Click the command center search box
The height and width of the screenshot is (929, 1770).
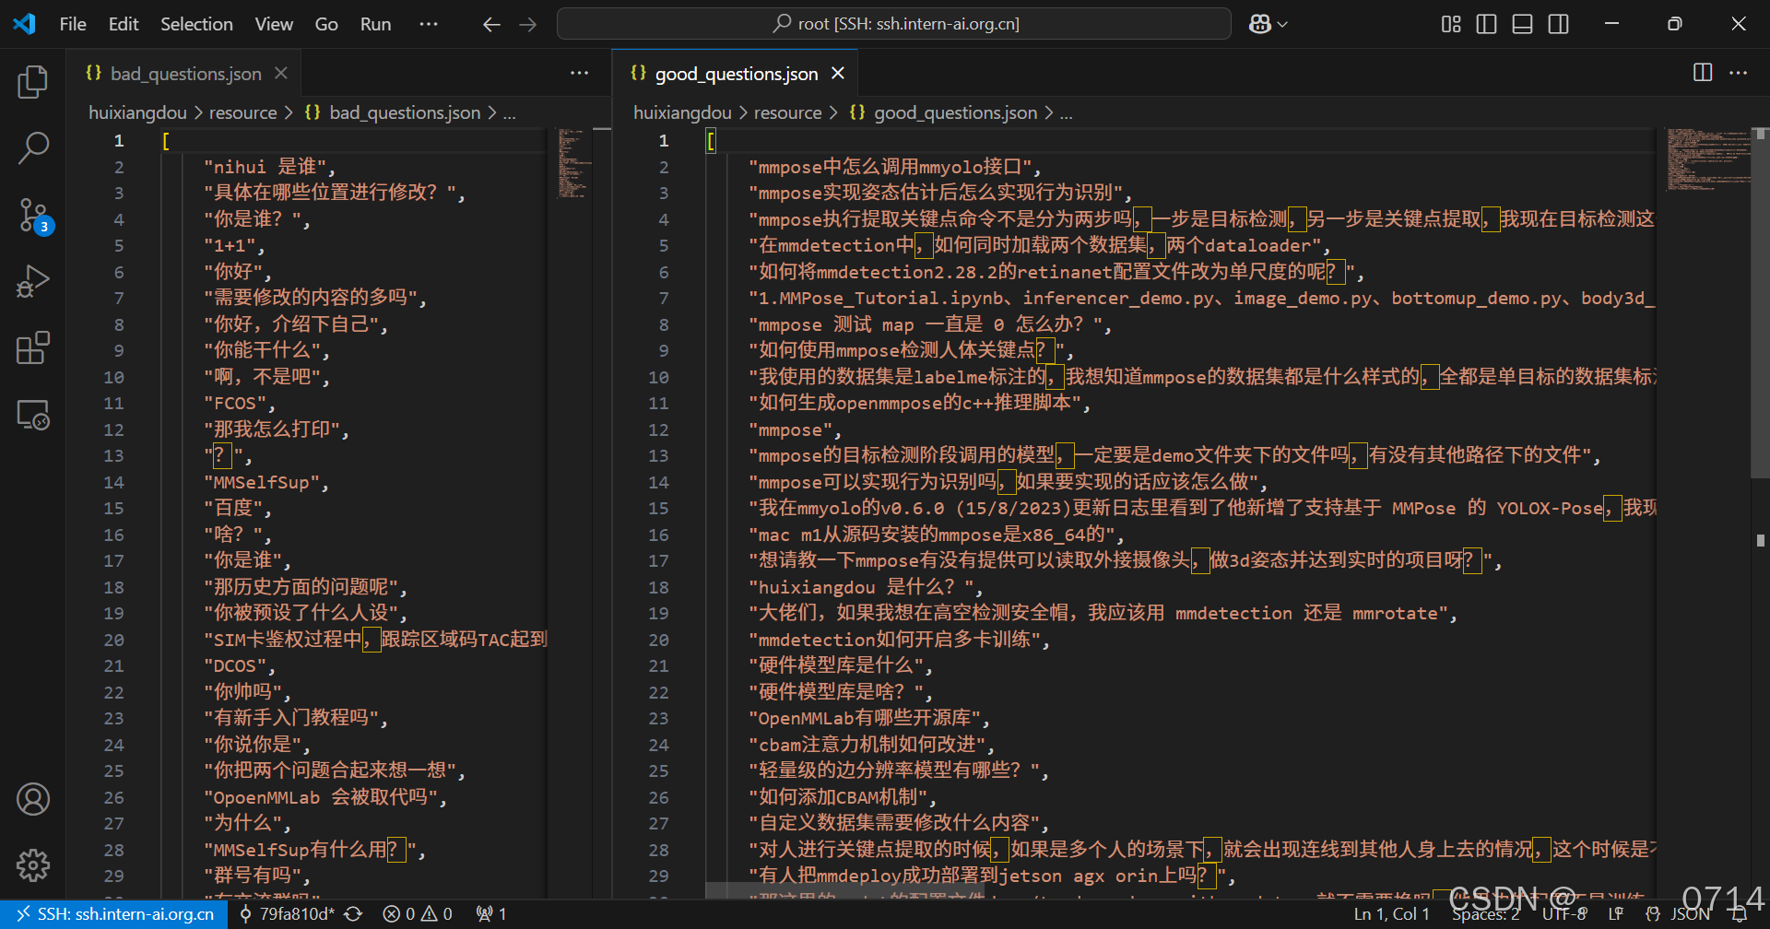point(893,24)
